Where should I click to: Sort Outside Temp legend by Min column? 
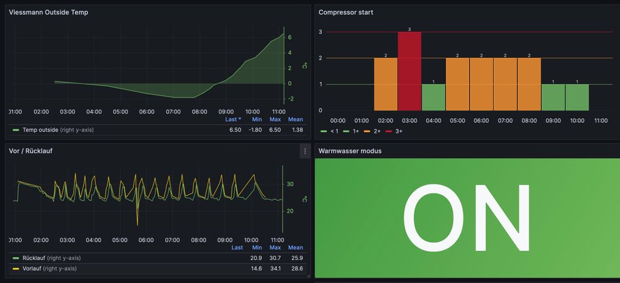(257, 119)
